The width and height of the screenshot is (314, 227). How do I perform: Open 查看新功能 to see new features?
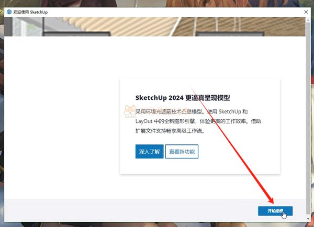tap(182, 152)
